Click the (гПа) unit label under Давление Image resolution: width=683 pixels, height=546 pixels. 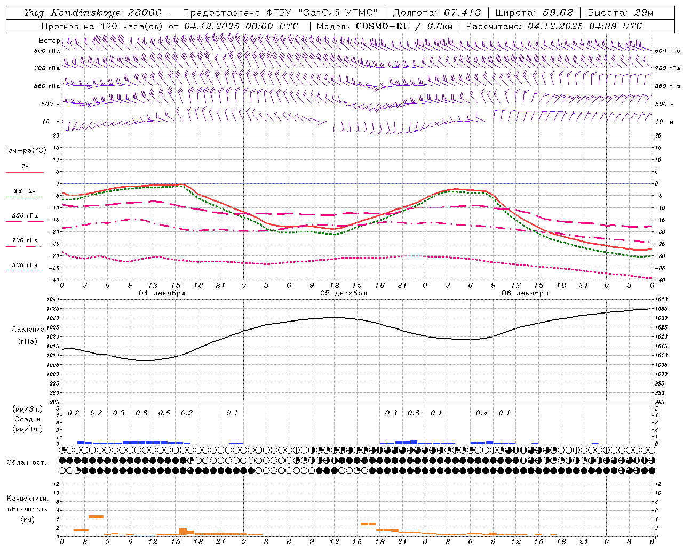(x=28, y=342)
